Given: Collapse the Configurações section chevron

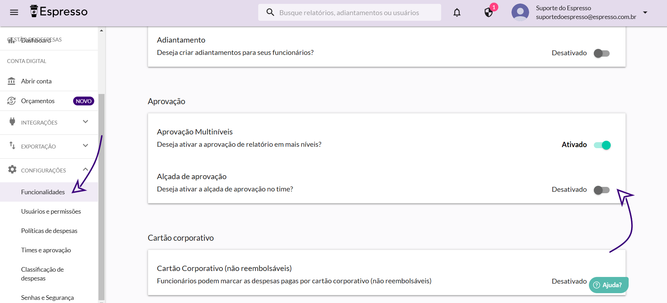Looking at the screenshot, I should pos(85,169).
